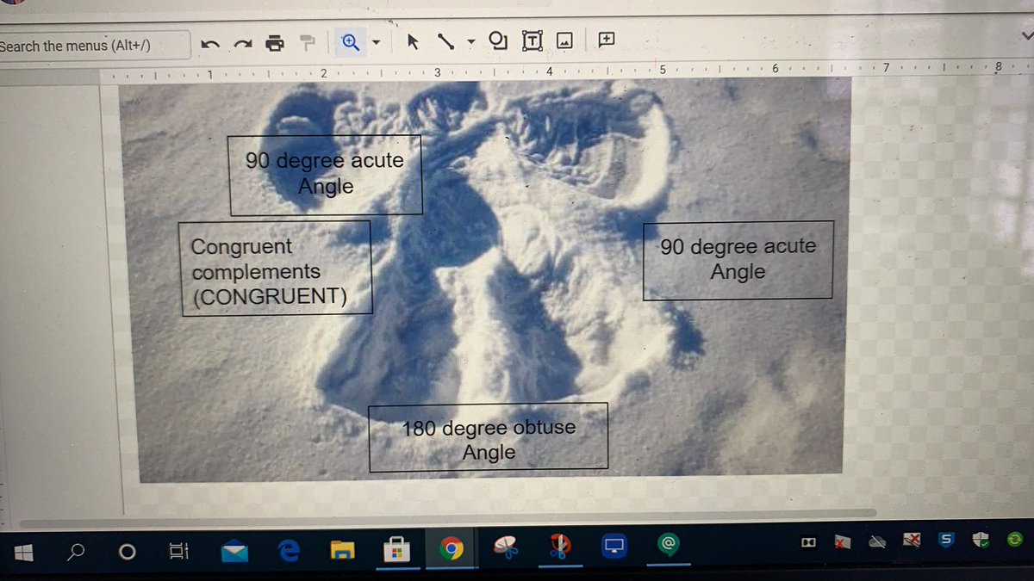Click the blue 'S' system tray icon
Screen dimensions: 1034x581
pos(946,539)
